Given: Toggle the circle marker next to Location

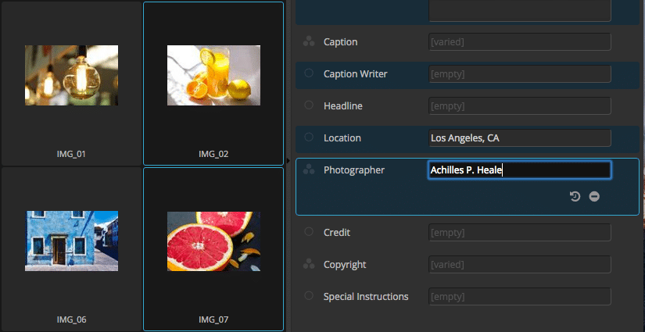Looking at the screenshot, I should (308, 137).
